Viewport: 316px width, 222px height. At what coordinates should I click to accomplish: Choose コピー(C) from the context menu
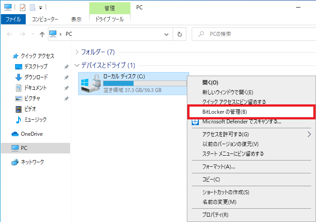click(251, 180)
